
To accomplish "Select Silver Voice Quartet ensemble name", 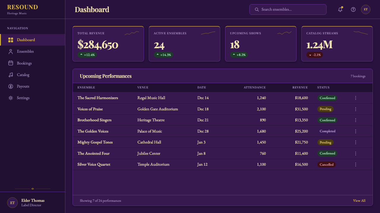I will (94, 164).
